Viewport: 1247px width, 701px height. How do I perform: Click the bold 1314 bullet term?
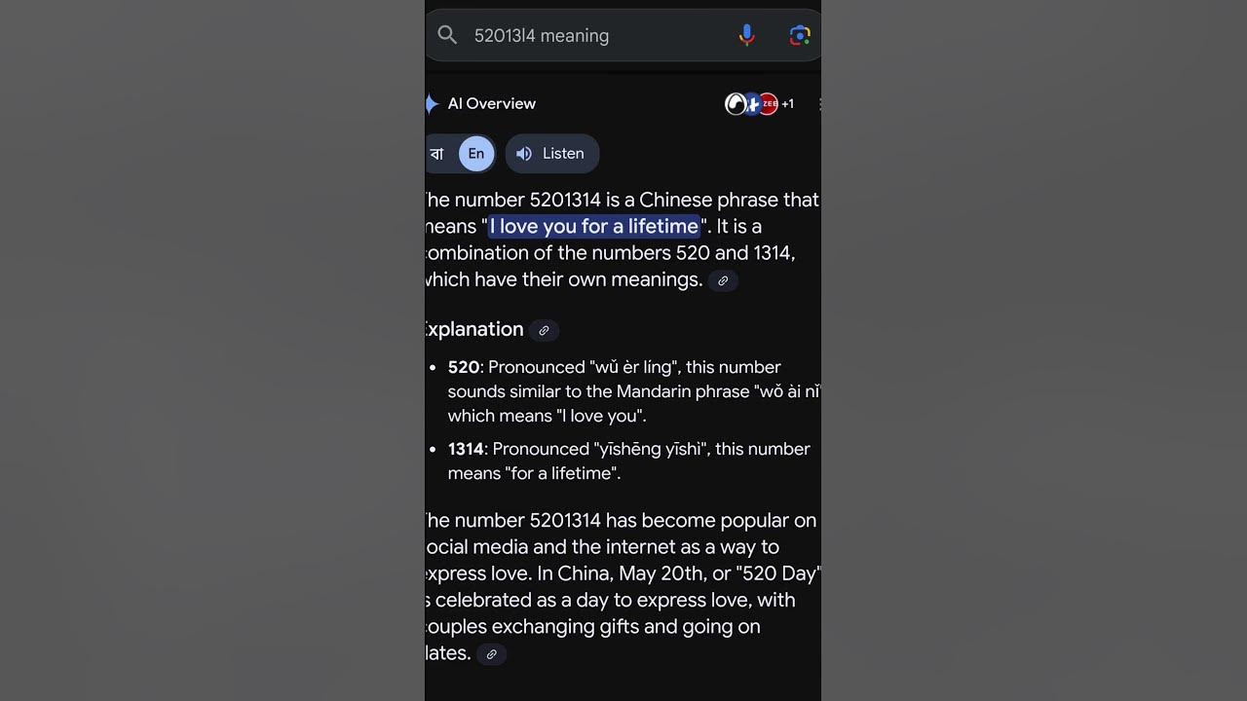click(x=466, y=449)
